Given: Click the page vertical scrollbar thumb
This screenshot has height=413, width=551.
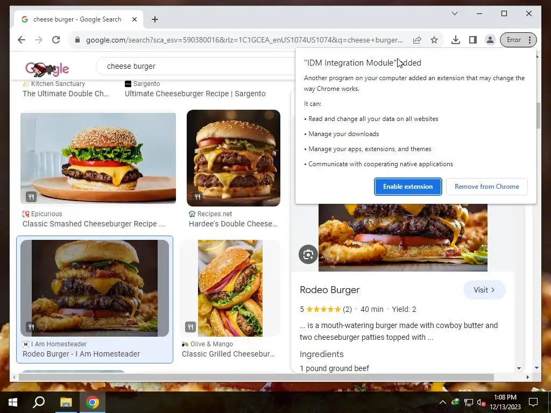Looking at the screenshot, I should (538, 116).
